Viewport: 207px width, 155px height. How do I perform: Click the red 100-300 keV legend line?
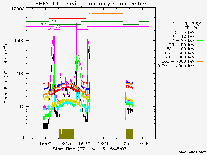(x=200, y=53)
